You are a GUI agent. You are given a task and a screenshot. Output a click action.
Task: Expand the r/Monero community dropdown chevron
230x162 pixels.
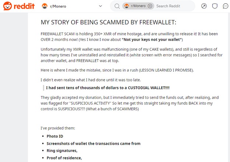pos(101,6)
